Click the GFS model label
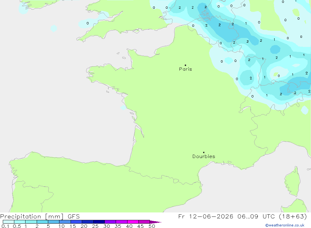Image resolution: width=311 pixels, height=228 pixels. tap(74, 216)
